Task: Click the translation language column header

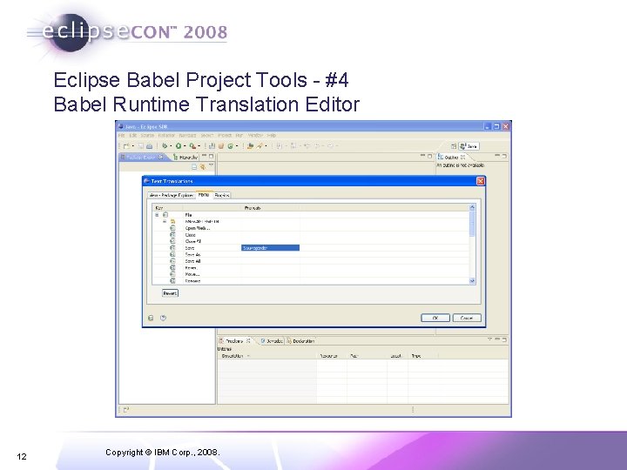Action: tap(270, 208)
